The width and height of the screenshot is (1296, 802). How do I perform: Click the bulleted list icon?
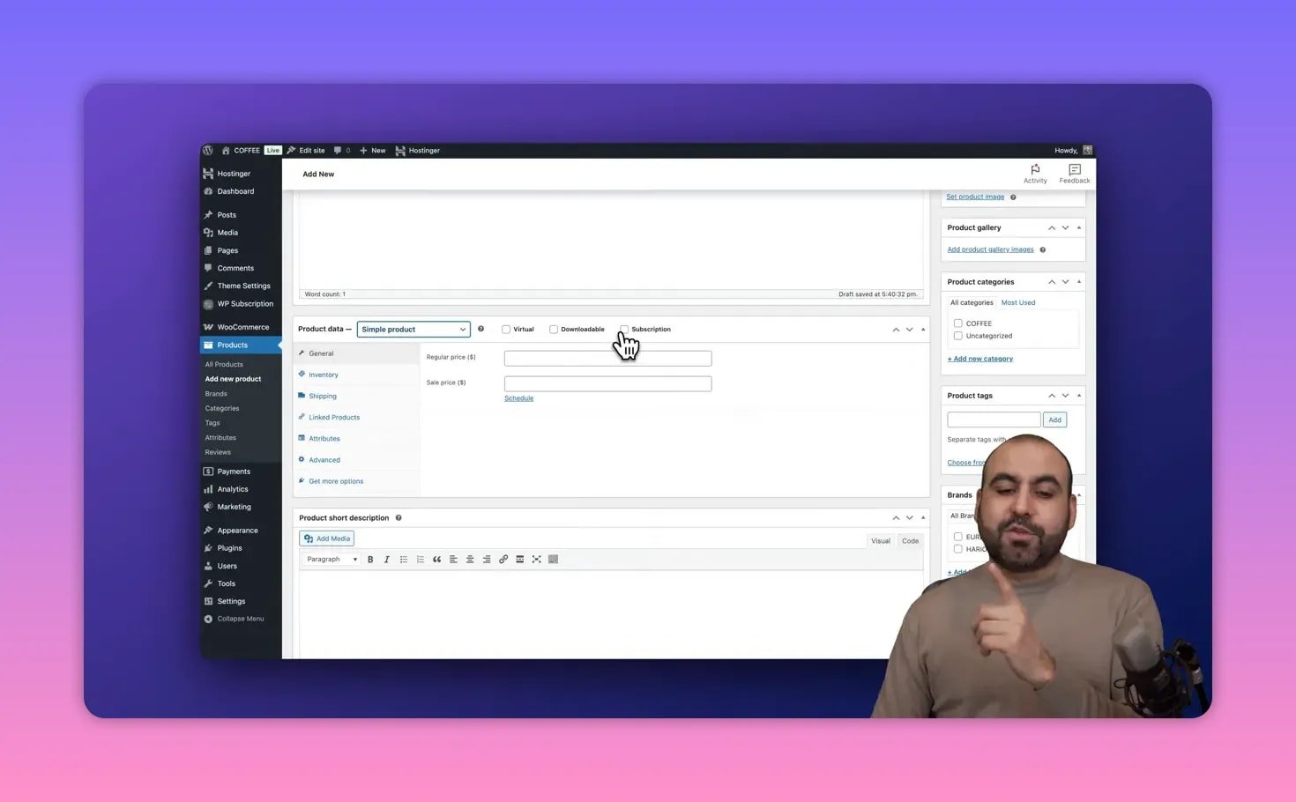(404, 559)
